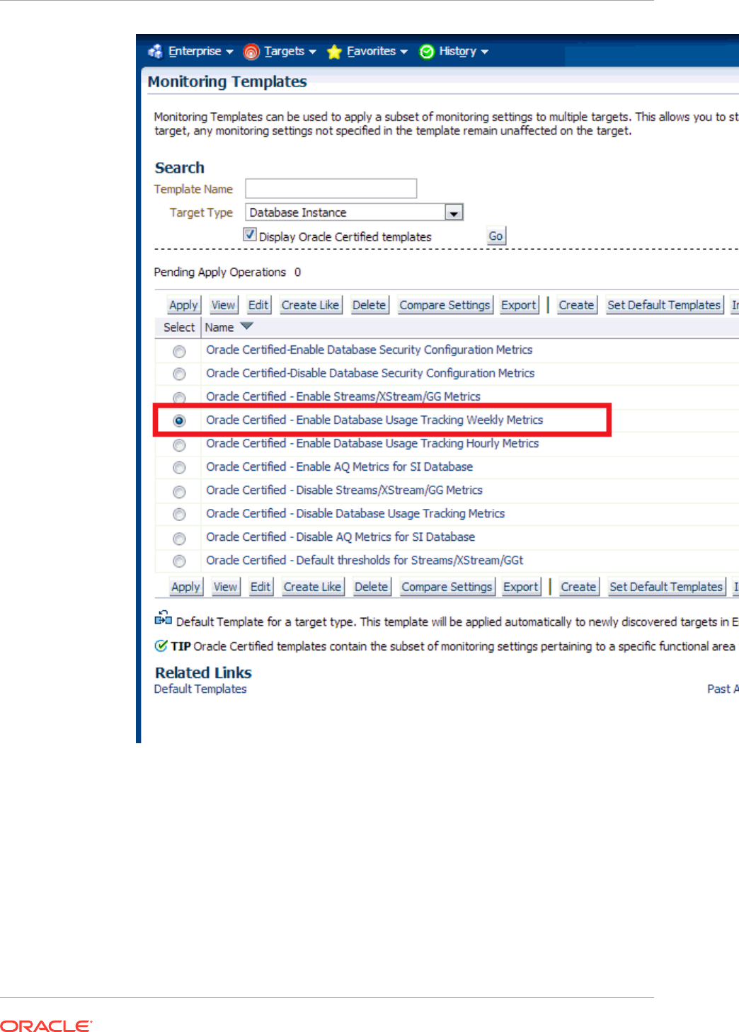Open Default Templates related link
Image resolution: width=739 pixels, height=1032 pixels.
[200, 689]
